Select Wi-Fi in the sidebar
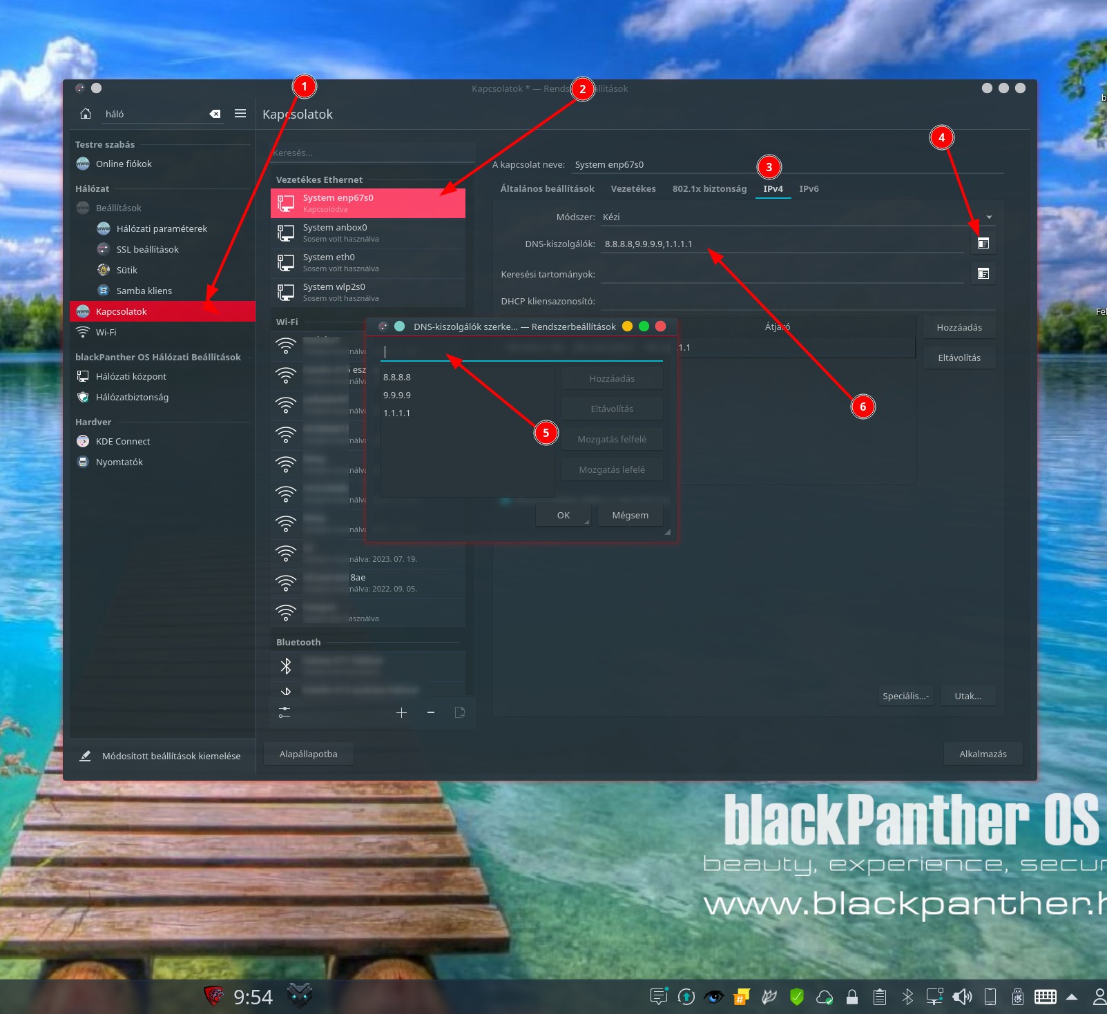The image size is (1107, 1014). point(106,332)
